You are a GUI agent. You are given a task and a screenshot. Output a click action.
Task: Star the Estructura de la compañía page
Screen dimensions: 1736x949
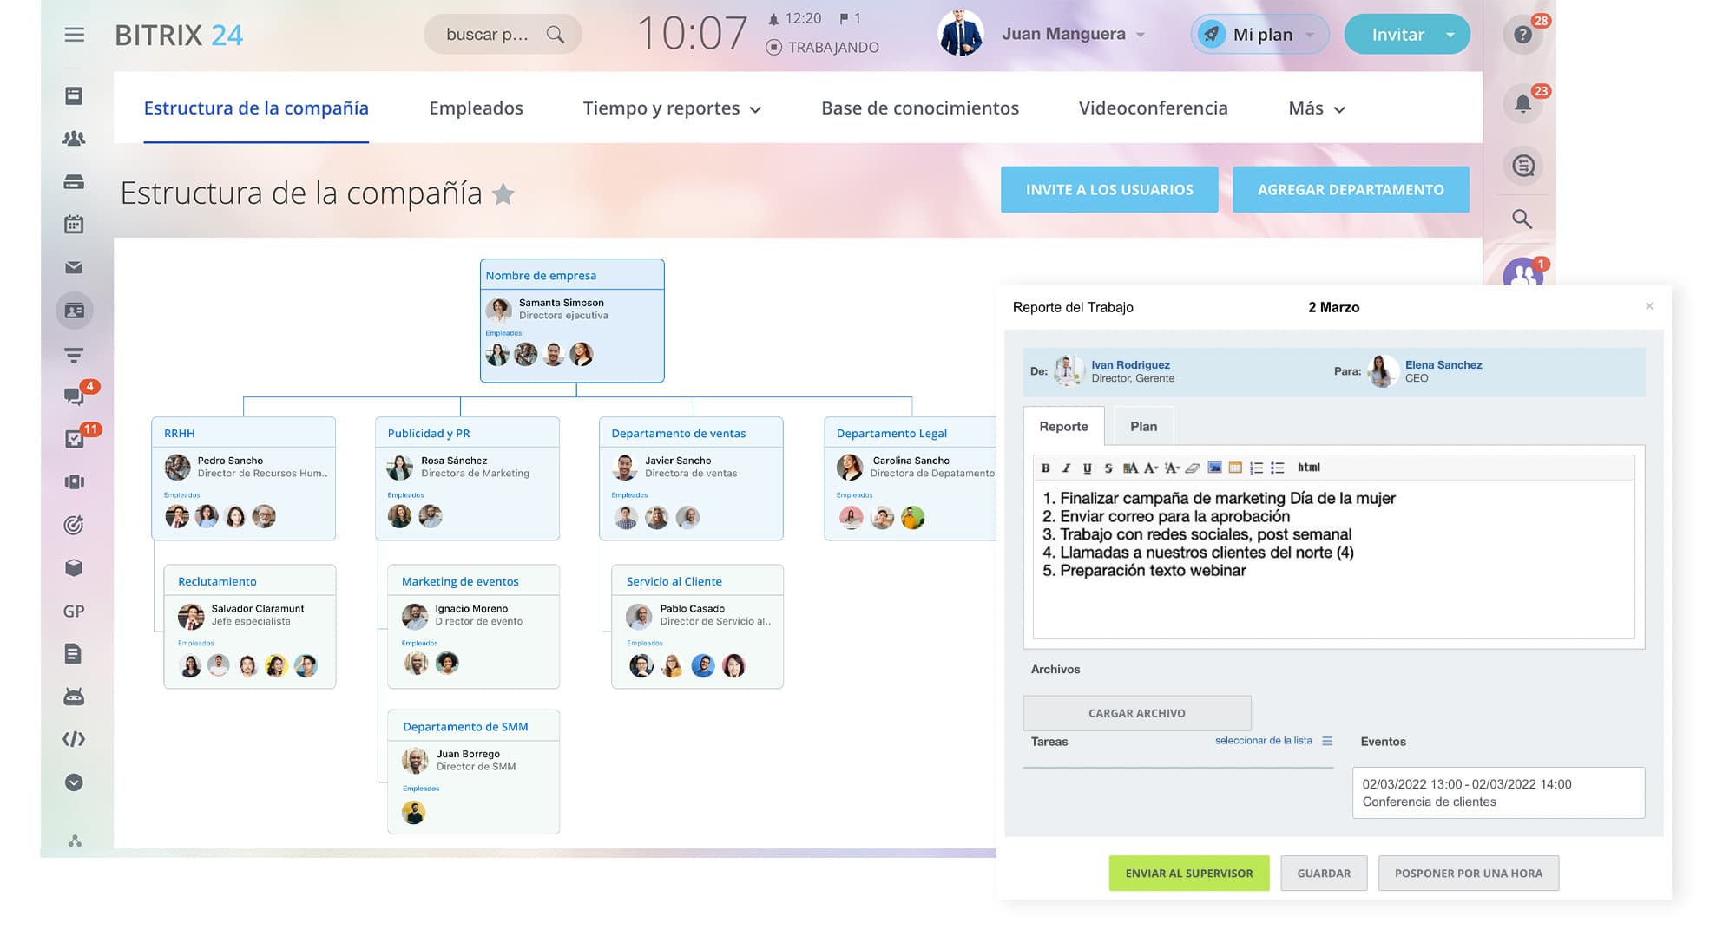[503, 194]
